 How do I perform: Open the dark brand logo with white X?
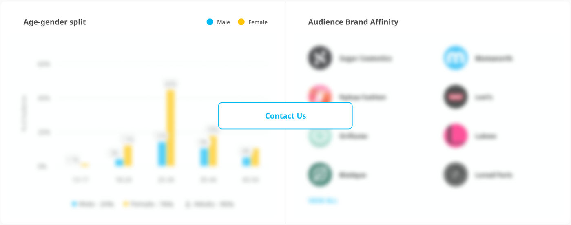[320, 58]
